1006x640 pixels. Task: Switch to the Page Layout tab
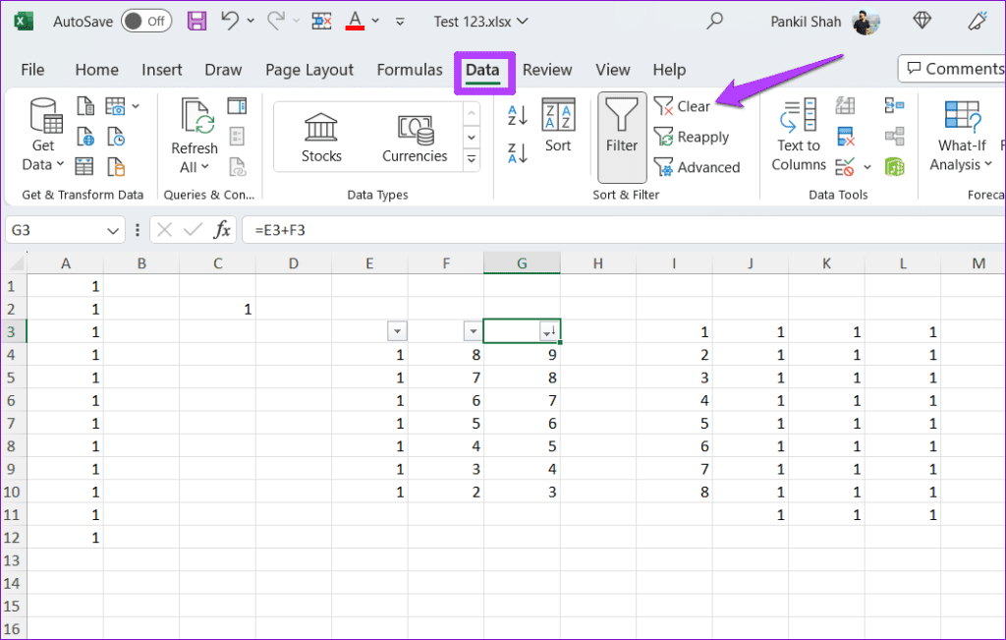coord(309,70)
